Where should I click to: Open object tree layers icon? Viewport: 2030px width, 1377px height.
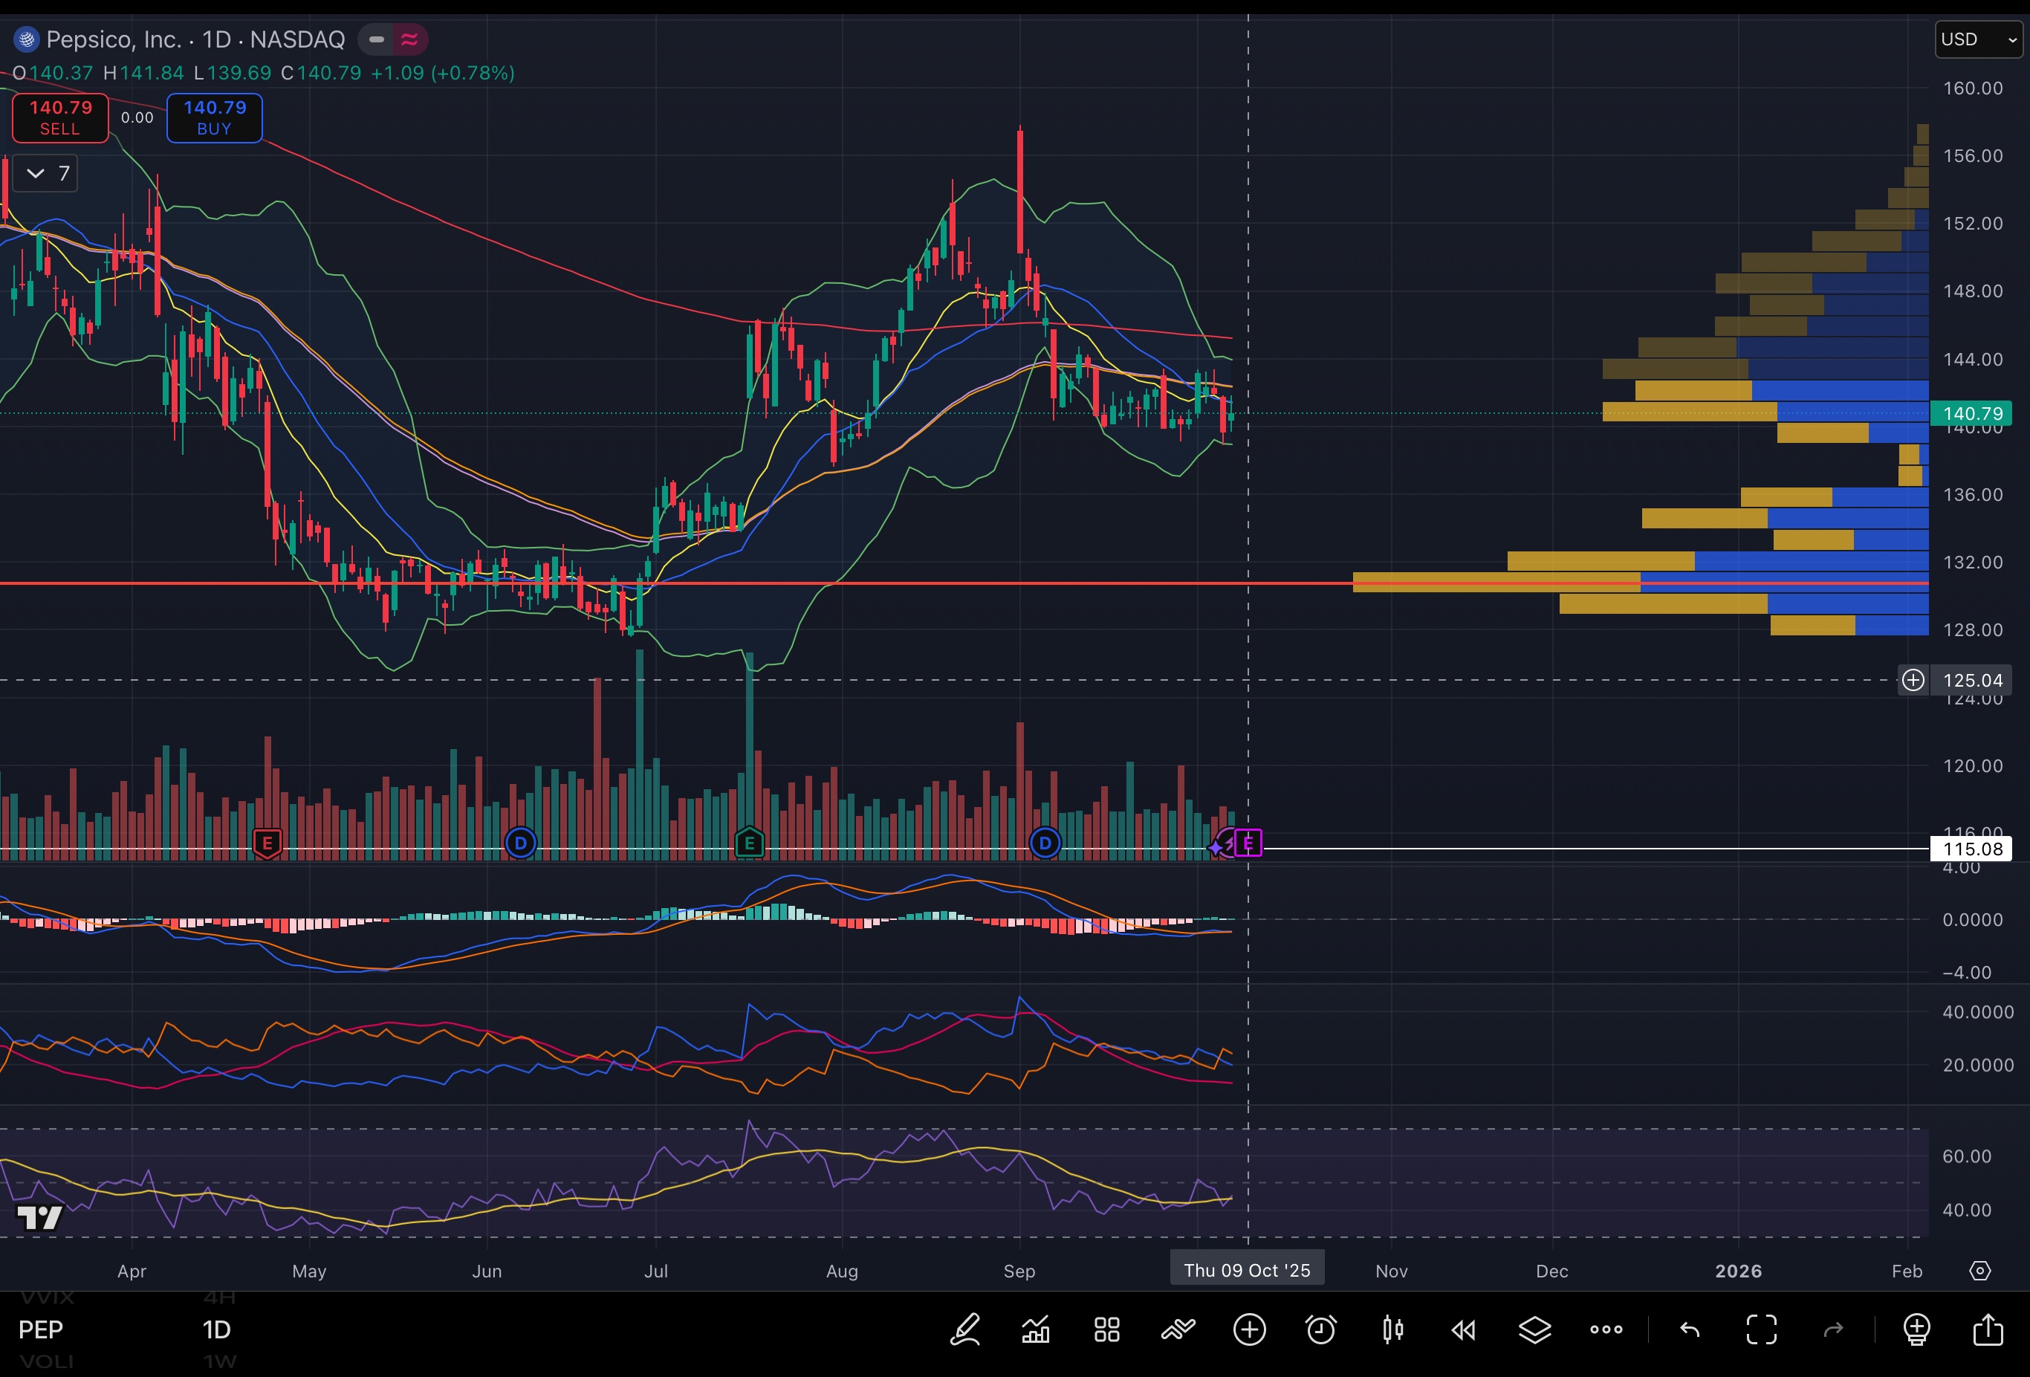click(1534, 1330)
